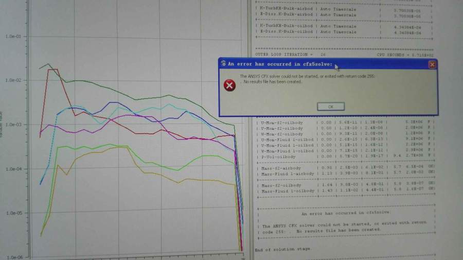Select the K-TurbKE-Bulk-airbod row in output log

[x=344, y=9]
